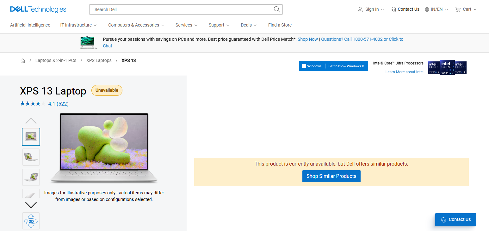Click 'This product is currently unavailable' message

331,164
